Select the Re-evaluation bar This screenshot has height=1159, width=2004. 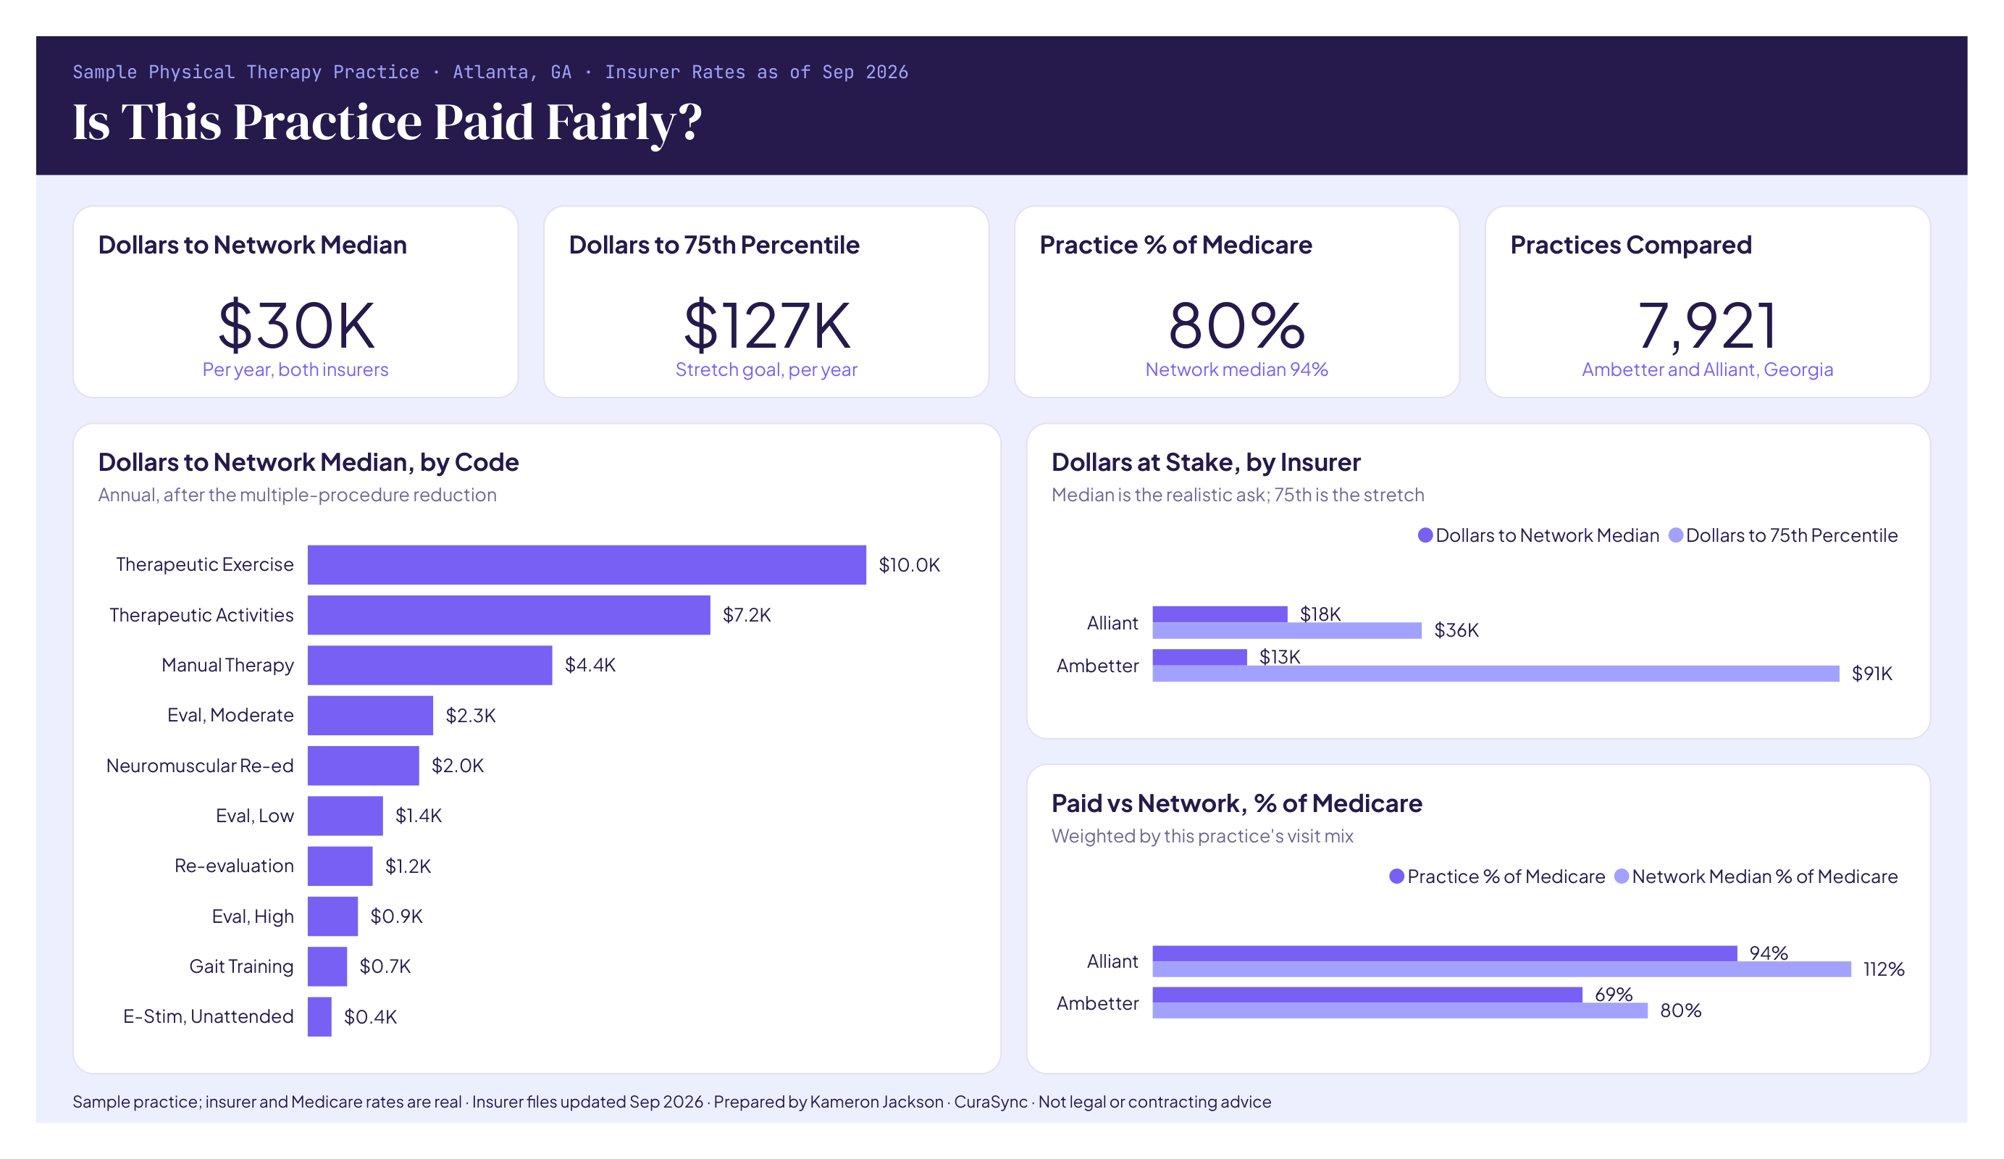340,866
